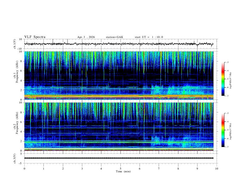The width and height of the screenshot is (244, 189).
Task: Click the ch.3 black signal band
Action: point(119,158)
